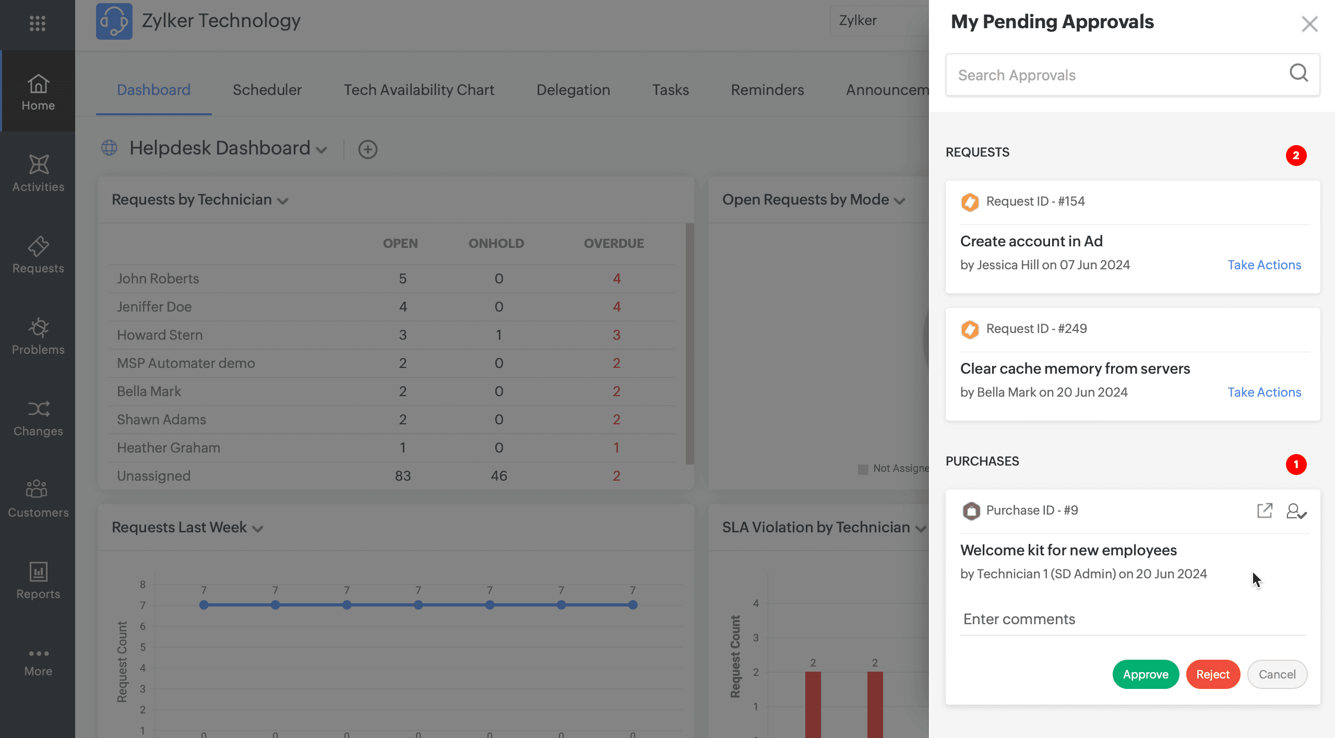Click the assign approver icon on Purchase #9
Screen dimensions: 1335x738
click(1296, 510)
